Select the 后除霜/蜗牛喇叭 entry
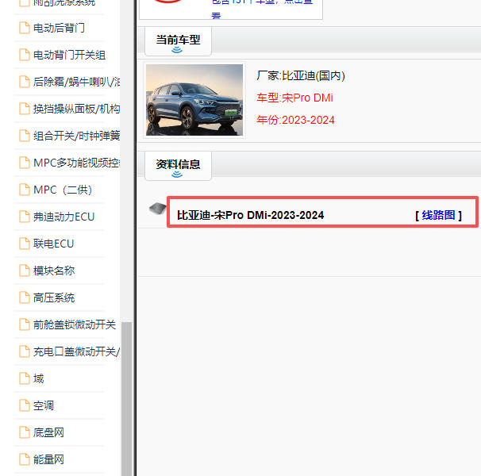Image resolution: width=481 pixels, height=476 pixels. click(x=76, y=82)
